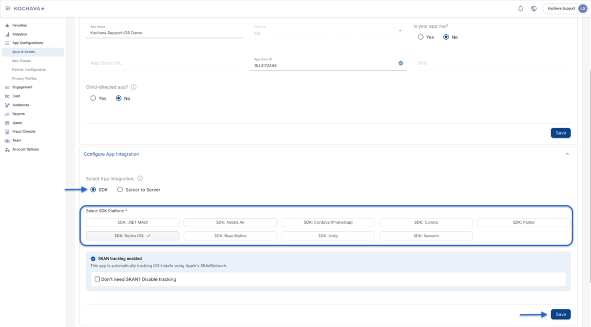Select SDK: ReactNative platform
The height and width of the screenshot is (327, 591).
coord(230,236)
